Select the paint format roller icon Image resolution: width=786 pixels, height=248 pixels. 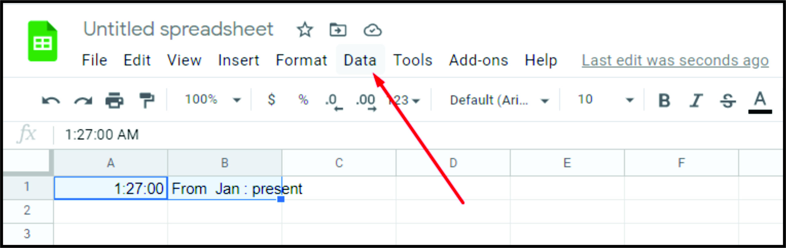pyautogui.click(x=147, y=100)
